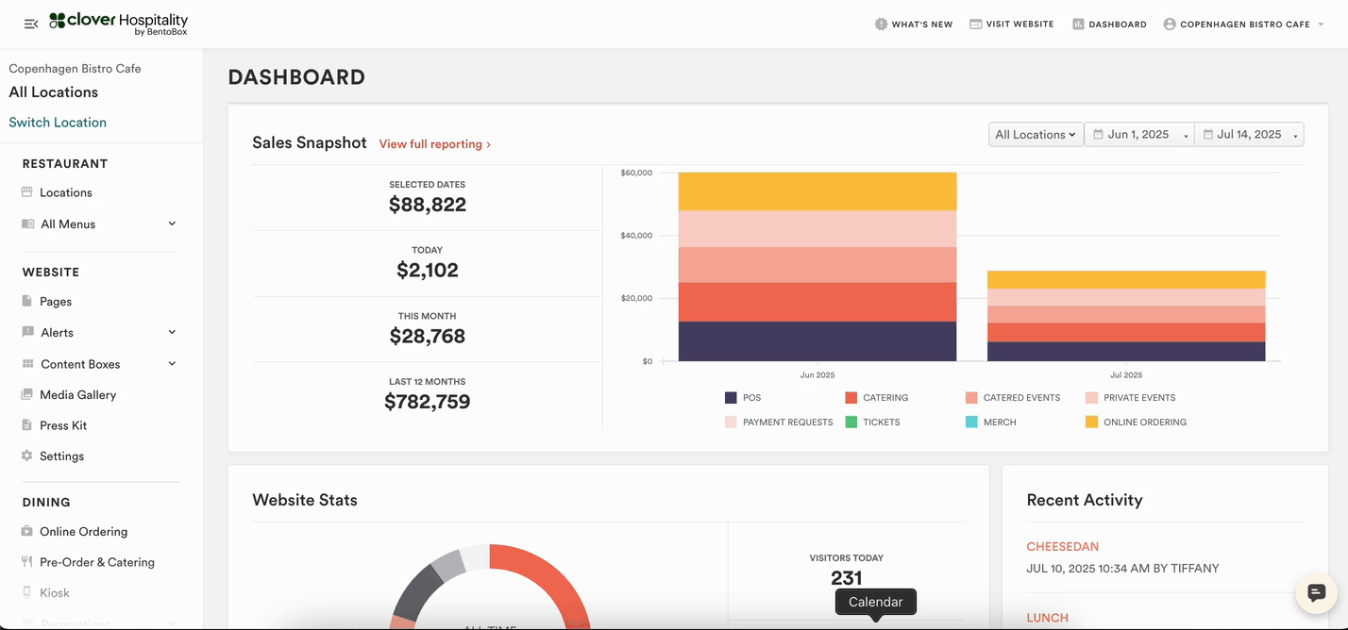Click the Visit Website link
This screenshot has width=1348, height=630.
[1012, 24]
